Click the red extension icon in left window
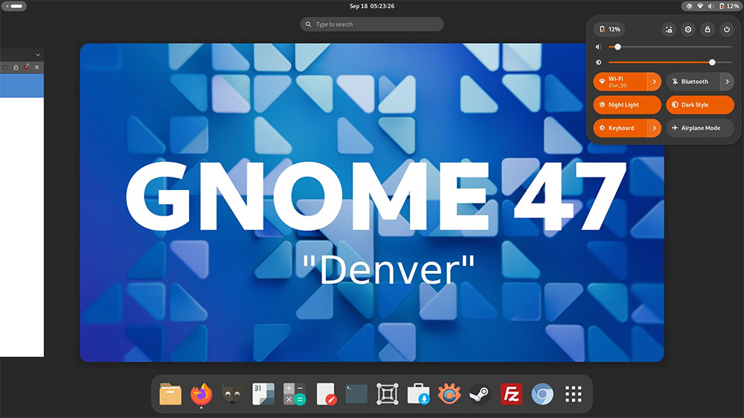The height and width of the screenshot is (418, 744). point(26,68)
